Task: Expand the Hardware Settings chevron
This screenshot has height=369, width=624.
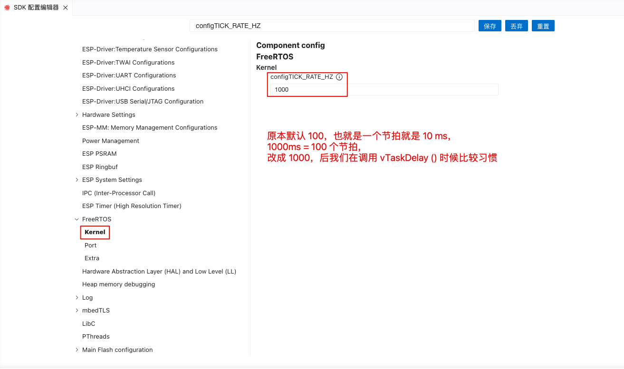Action: pos(77,114)
